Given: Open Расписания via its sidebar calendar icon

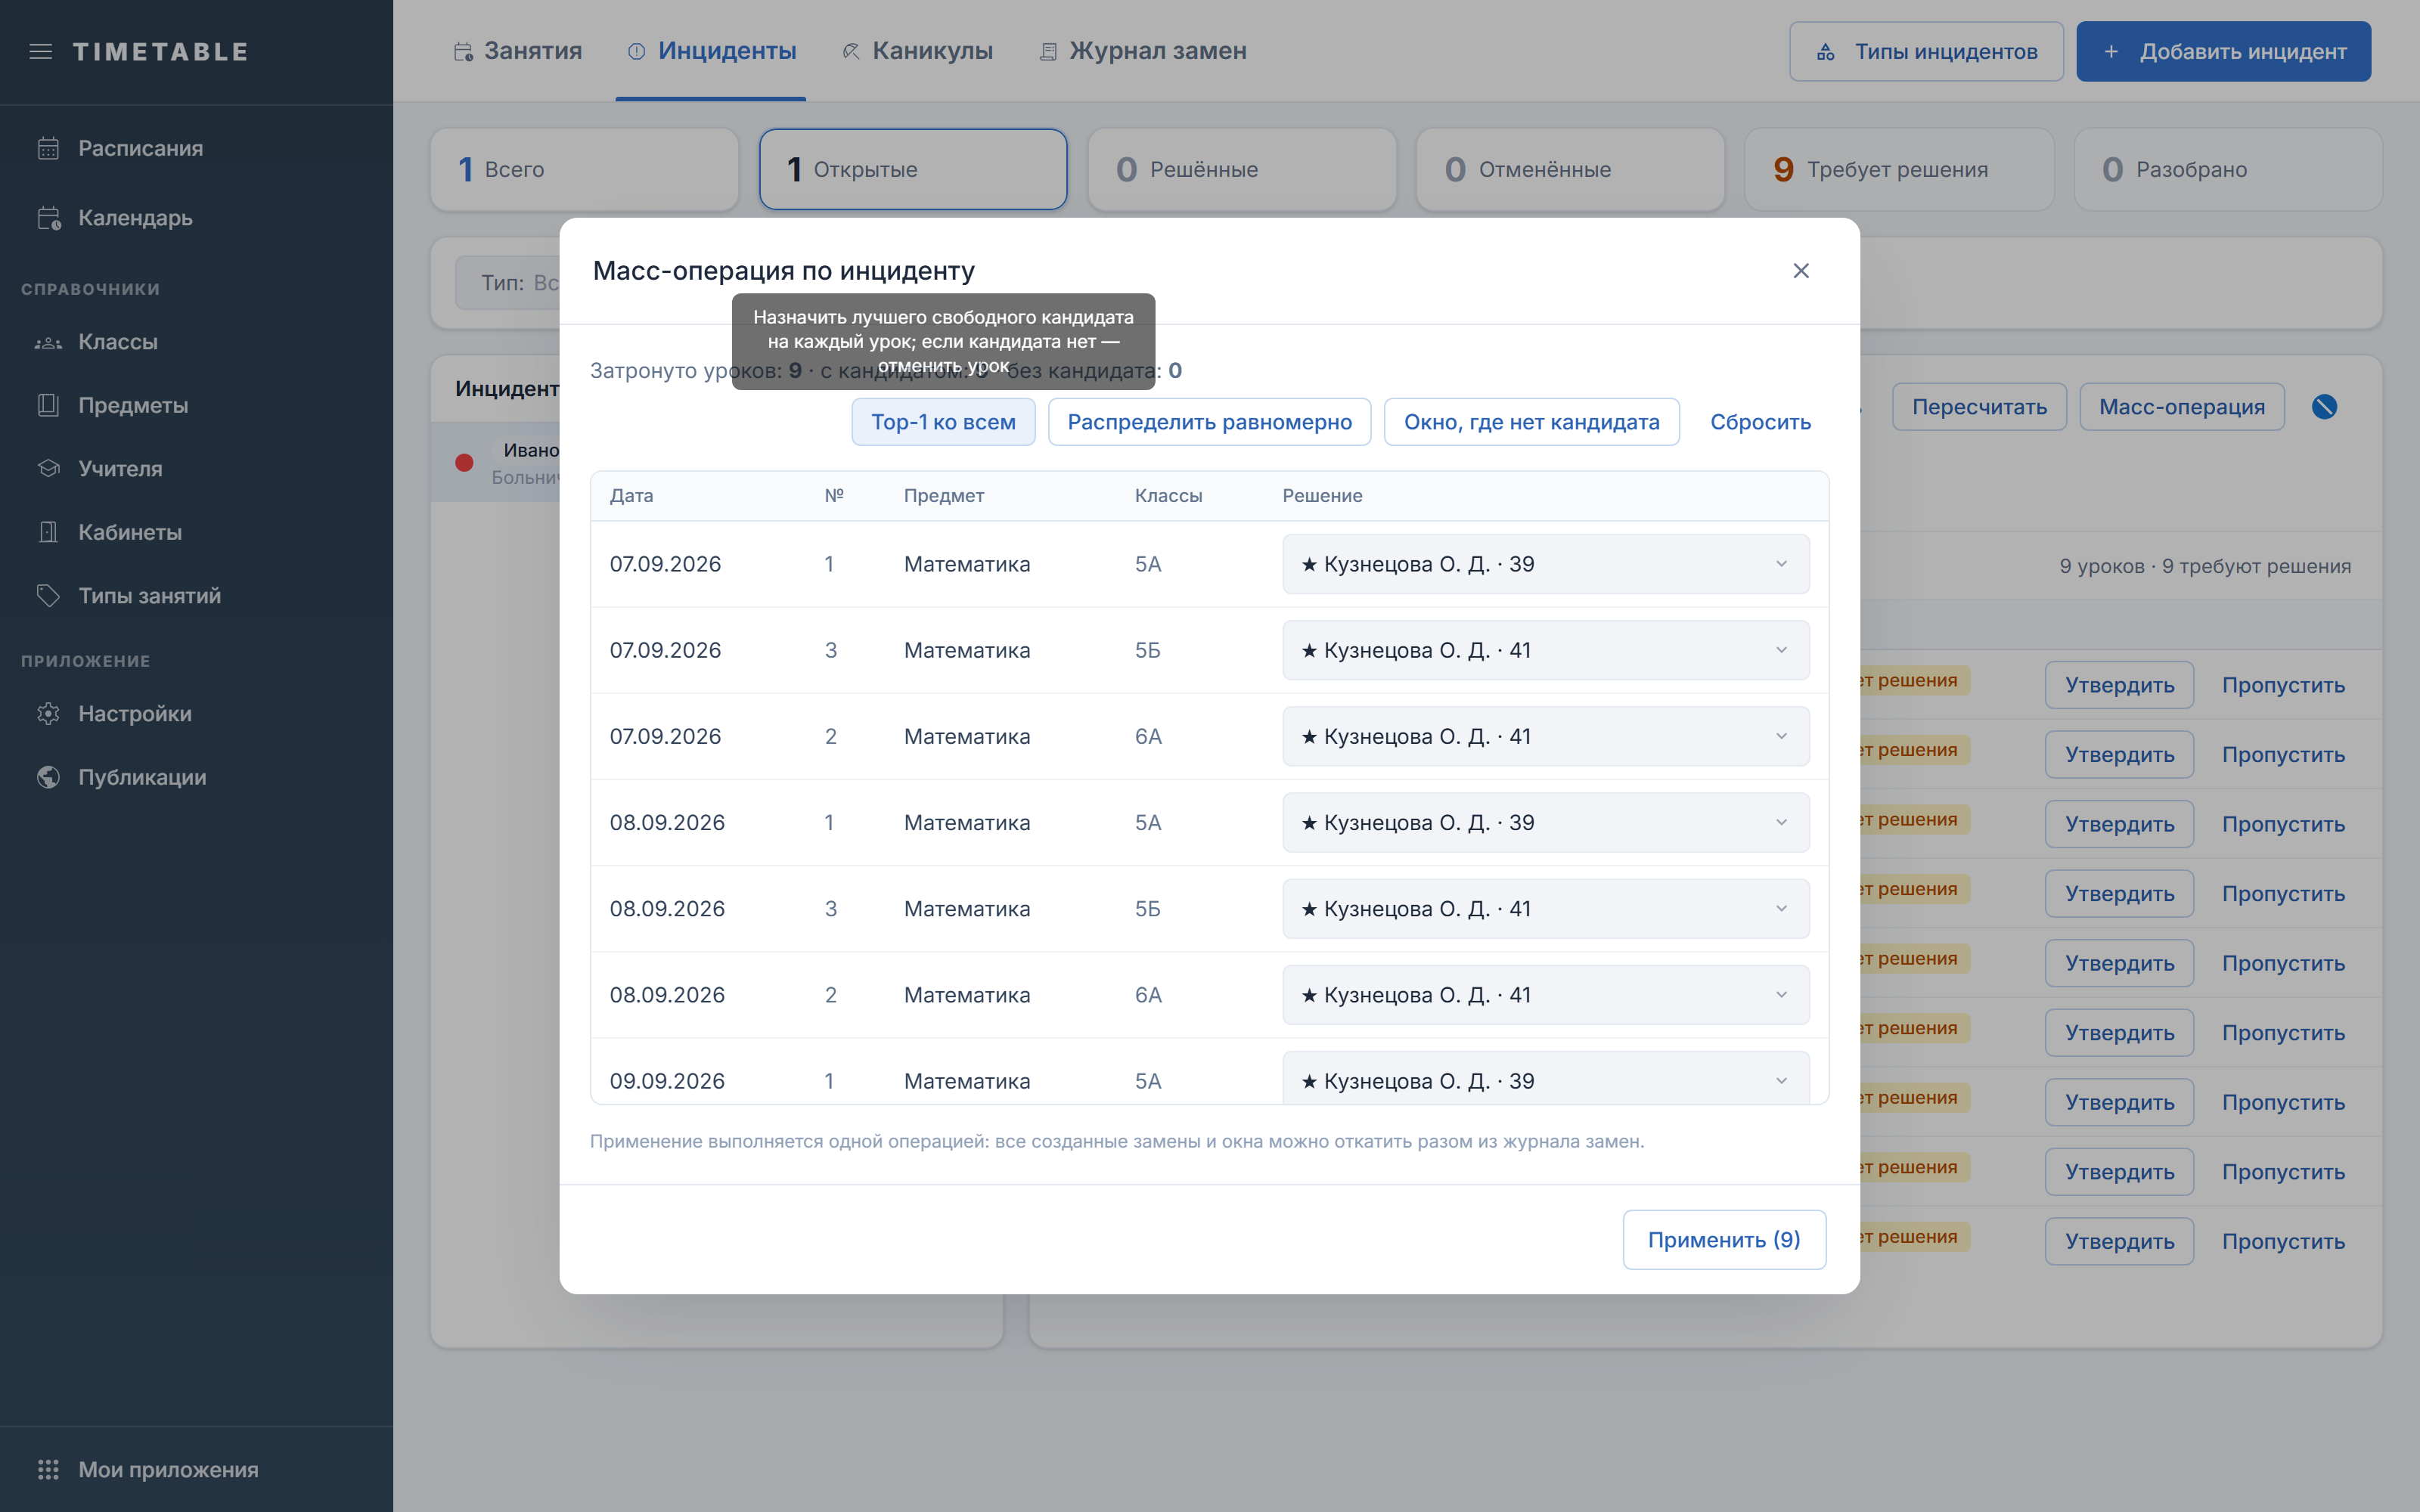Looking at the screenshot, I should point(48,148).
